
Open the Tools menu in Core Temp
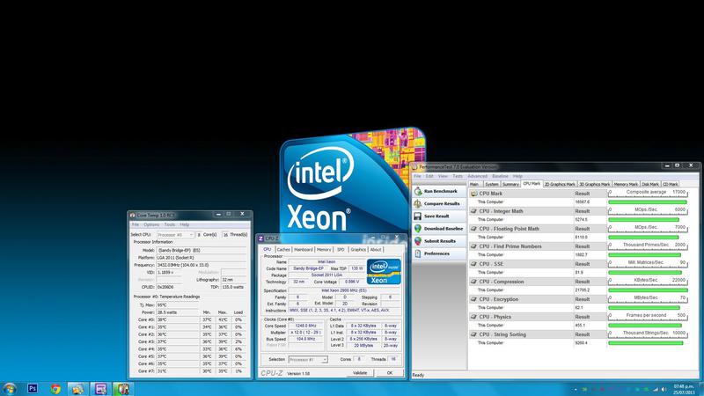pos(170,224)
